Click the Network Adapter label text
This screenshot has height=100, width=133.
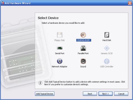point(60,67)
